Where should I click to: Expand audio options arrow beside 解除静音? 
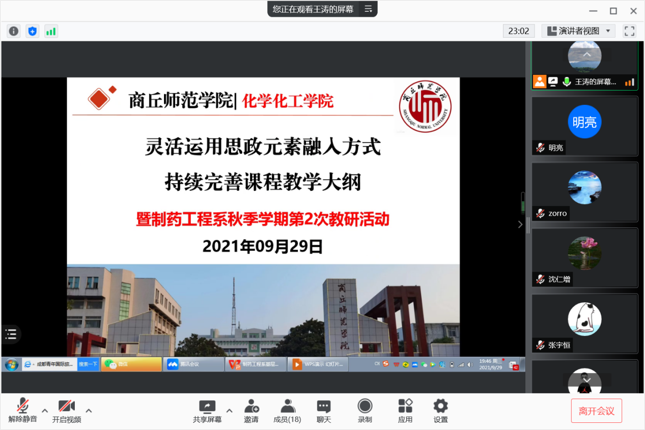pos(45,411)
